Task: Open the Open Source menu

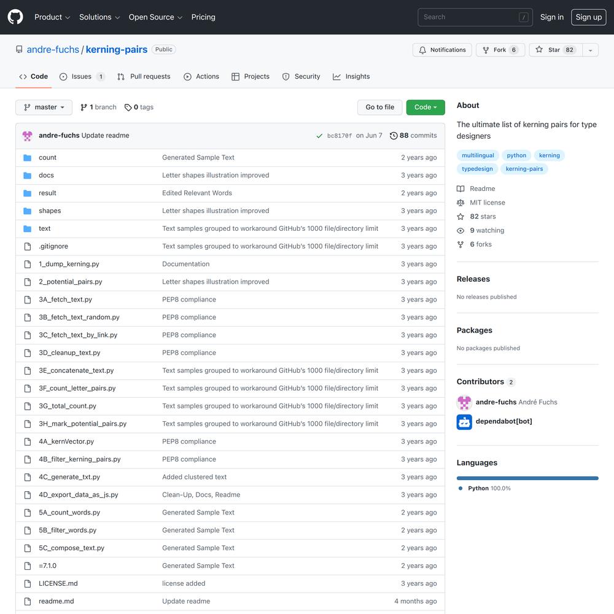Action: pos(155,17)
